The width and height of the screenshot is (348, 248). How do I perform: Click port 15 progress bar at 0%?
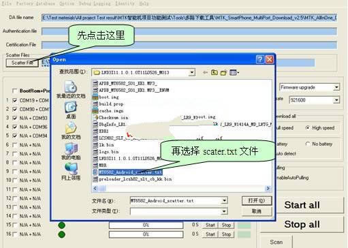coord(146,225)
